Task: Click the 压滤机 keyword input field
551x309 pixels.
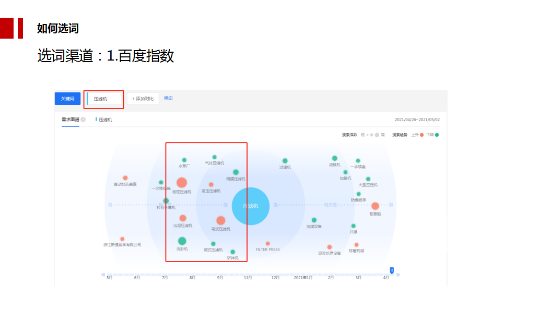Action: click(x=105, y=99)
